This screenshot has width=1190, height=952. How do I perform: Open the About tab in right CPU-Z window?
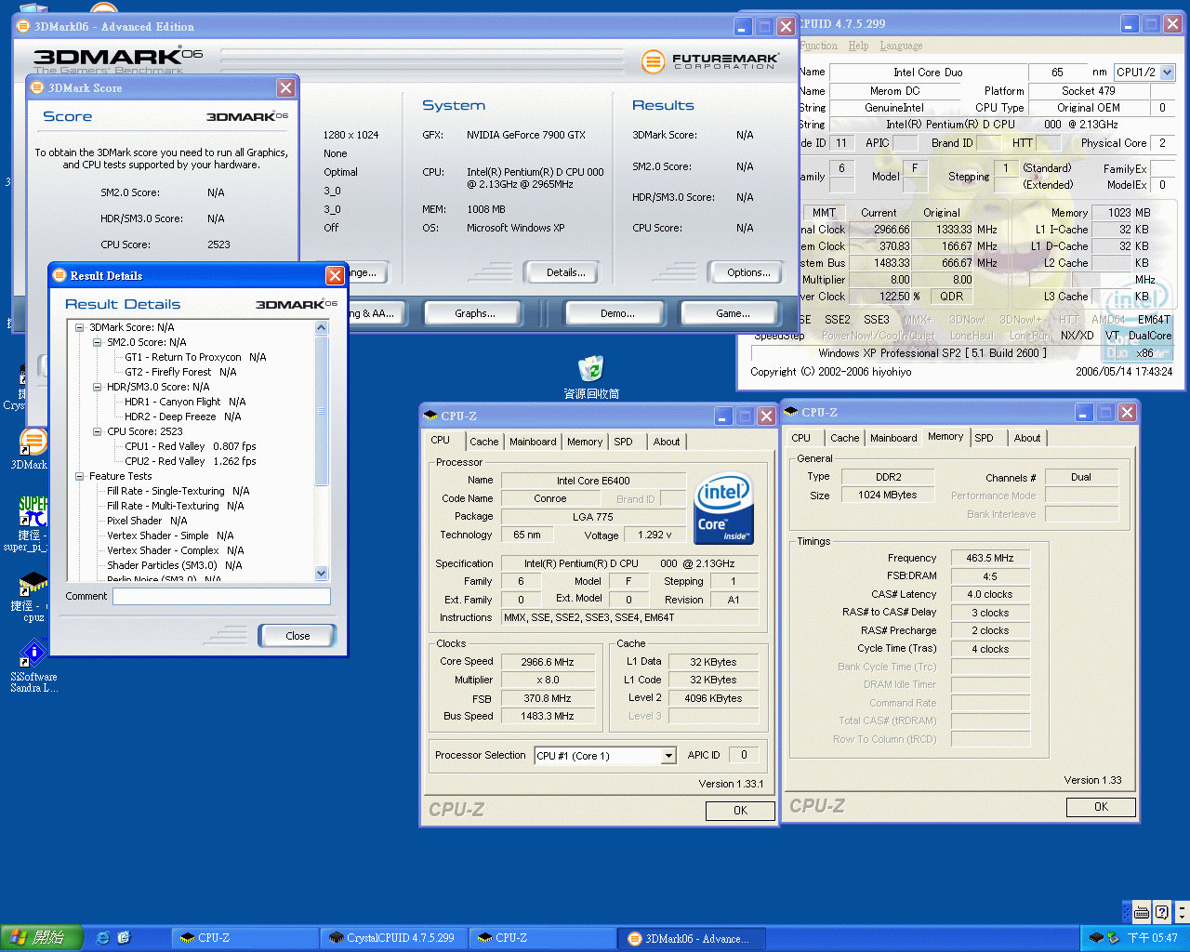click(1027, 438)
